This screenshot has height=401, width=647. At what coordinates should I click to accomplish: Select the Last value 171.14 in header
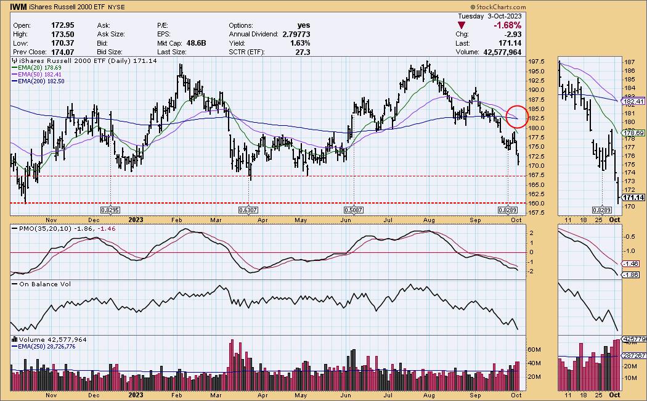point(510,43)
